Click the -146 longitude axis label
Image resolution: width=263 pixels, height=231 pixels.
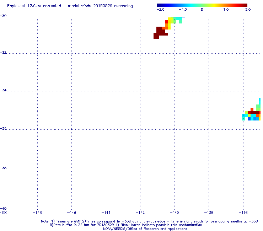72,213
